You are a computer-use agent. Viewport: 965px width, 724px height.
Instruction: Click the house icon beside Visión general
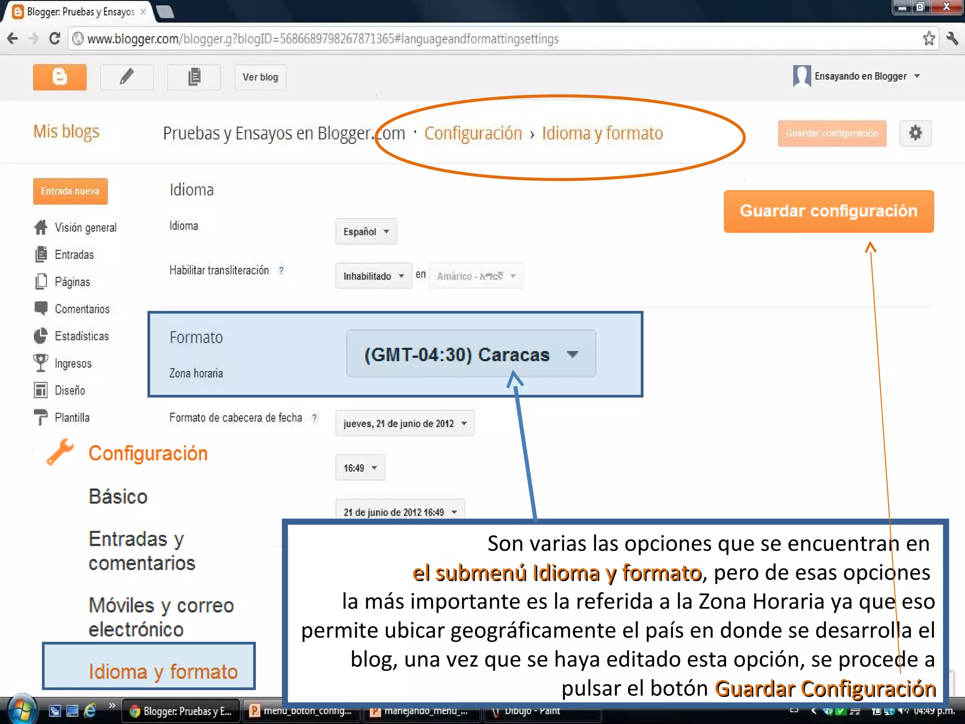pos(41,227)
